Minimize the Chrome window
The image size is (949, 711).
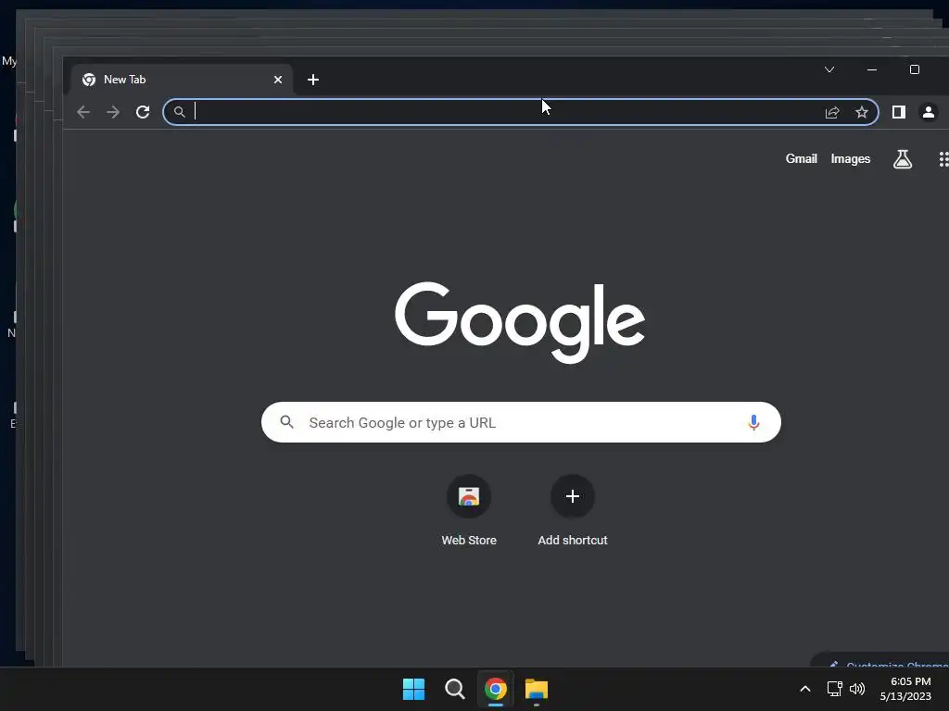(x=871, y=69)
